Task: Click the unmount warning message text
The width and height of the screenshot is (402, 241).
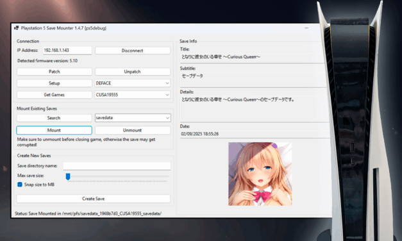Action: tap(86, 142)
